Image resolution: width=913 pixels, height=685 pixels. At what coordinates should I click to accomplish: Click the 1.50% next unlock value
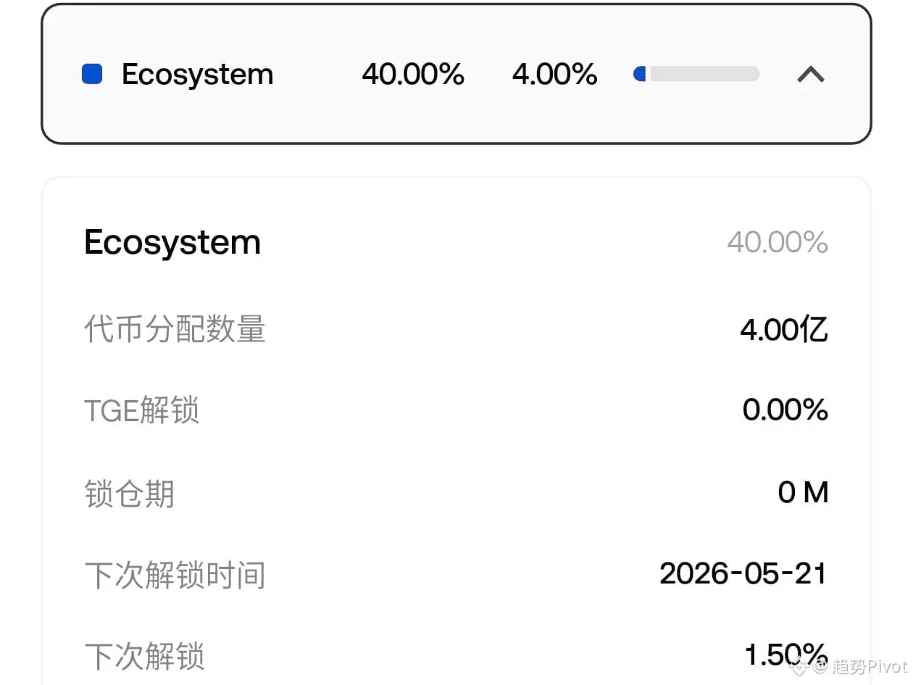coord(786,654)
